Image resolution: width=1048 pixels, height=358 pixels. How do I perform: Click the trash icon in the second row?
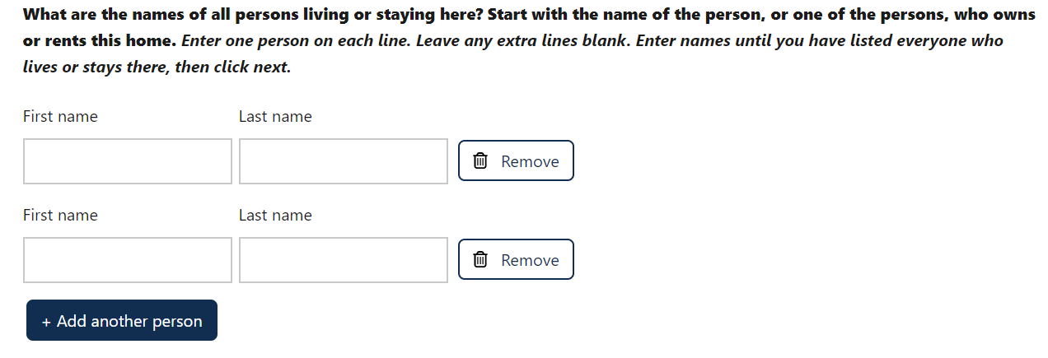[481, 260]
